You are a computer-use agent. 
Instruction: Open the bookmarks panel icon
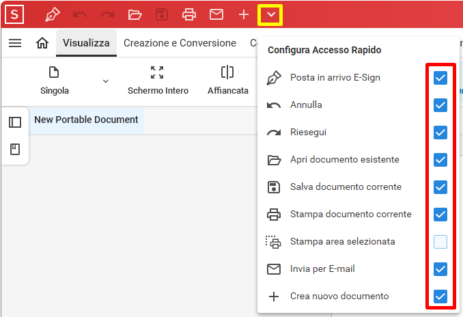(15, 150)
